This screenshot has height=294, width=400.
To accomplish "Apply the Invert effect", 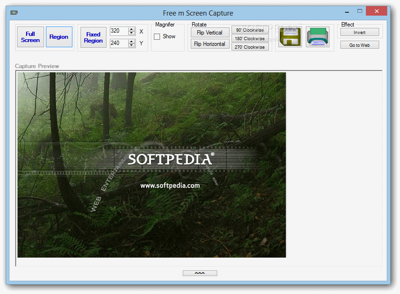I will coord(359,32).
